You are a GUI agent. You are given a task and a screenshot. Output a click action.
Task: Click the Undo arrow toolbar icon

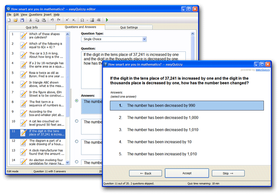(x=52, y=20)
